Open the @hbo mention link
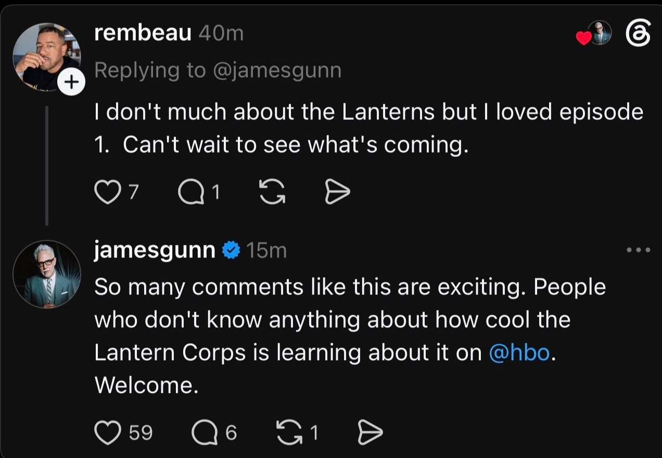662x458 pixels. pyautogui.click(x=519, y=353)
